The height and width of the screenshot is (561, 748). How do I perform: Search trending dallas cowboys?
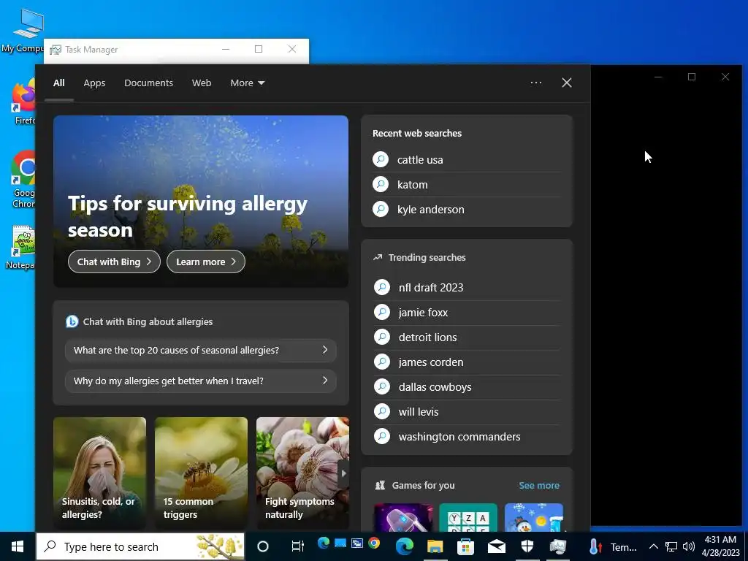click(467, 387)
